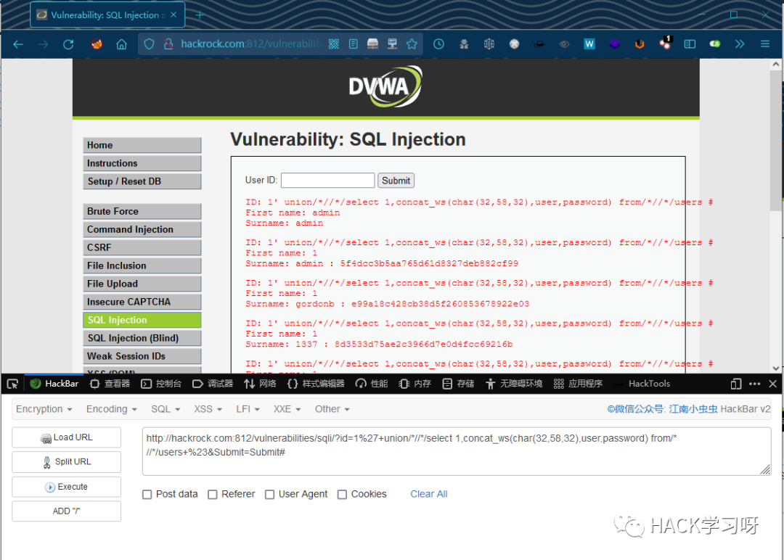Expand the XXE dropdown in HackBar
The image size is (784, 560).
pos(287,409)
